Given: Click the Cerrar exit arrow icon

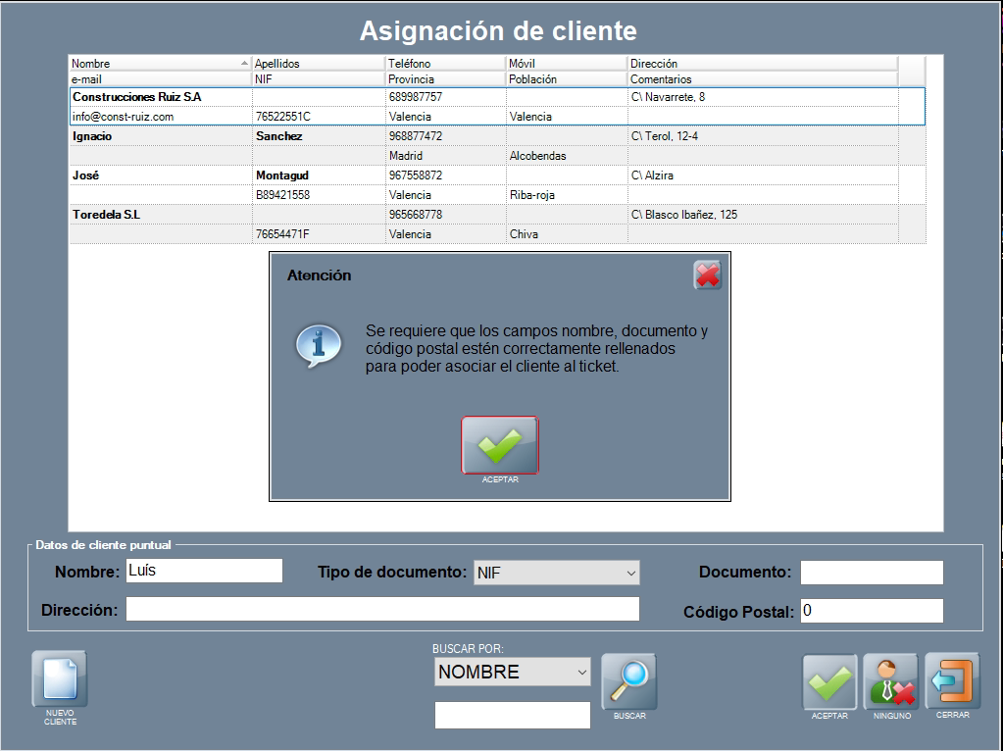Looking at the screenshot, I should (952, 681).
